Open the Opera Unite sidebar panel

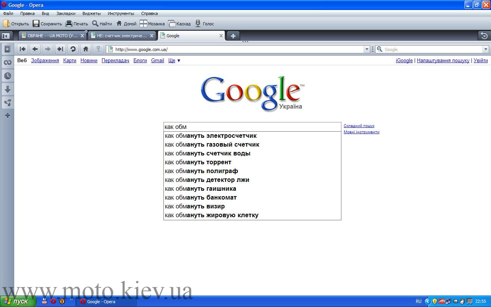pyautogui.click(x=7, y=103)
